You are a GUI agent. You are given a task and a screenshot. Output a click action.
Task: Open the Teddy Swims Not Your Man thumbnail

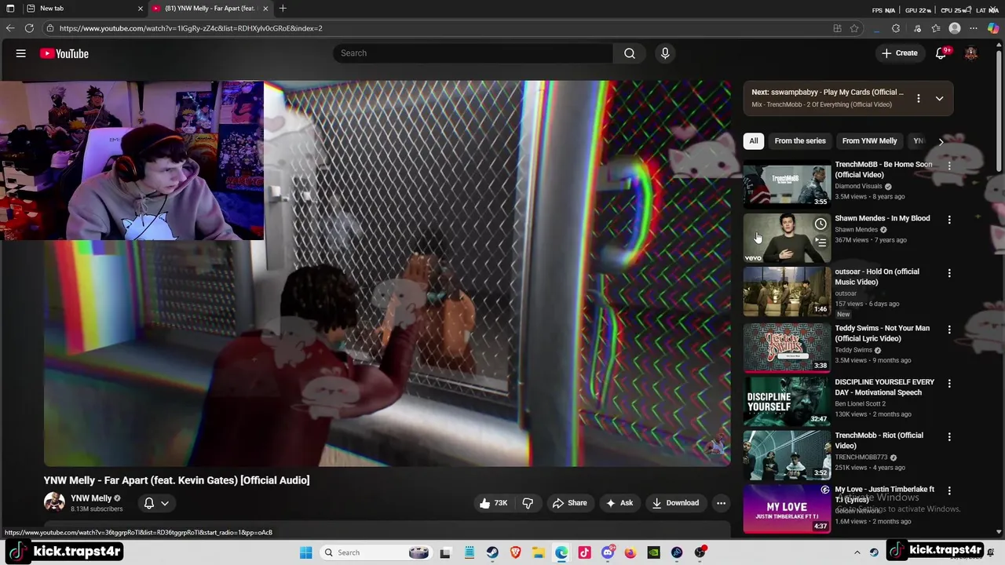point(787,348)
